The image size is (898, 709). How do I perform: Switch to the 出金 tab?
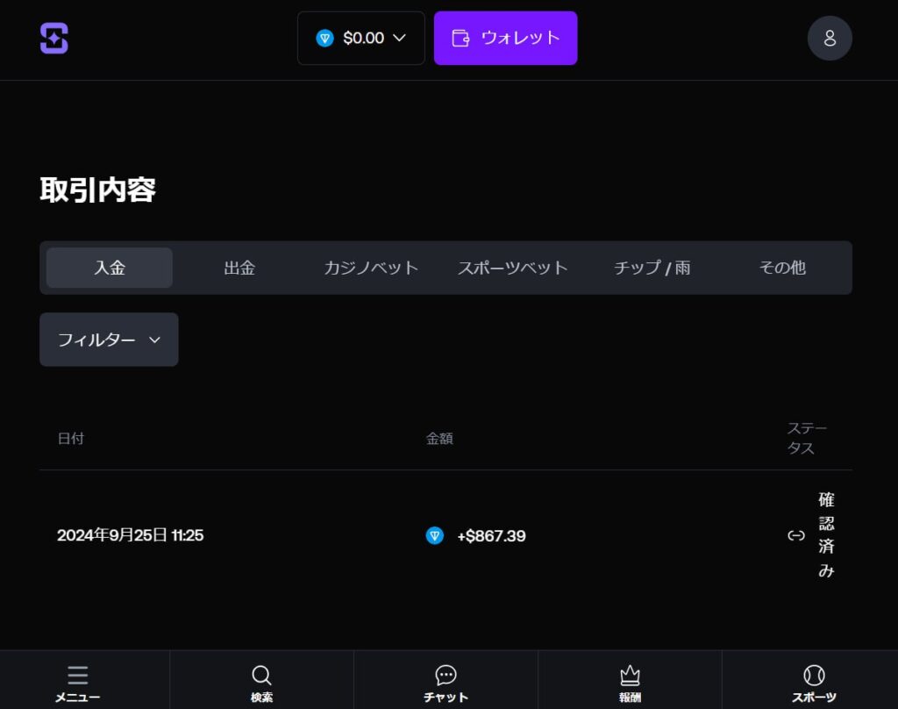click(239, 268)
